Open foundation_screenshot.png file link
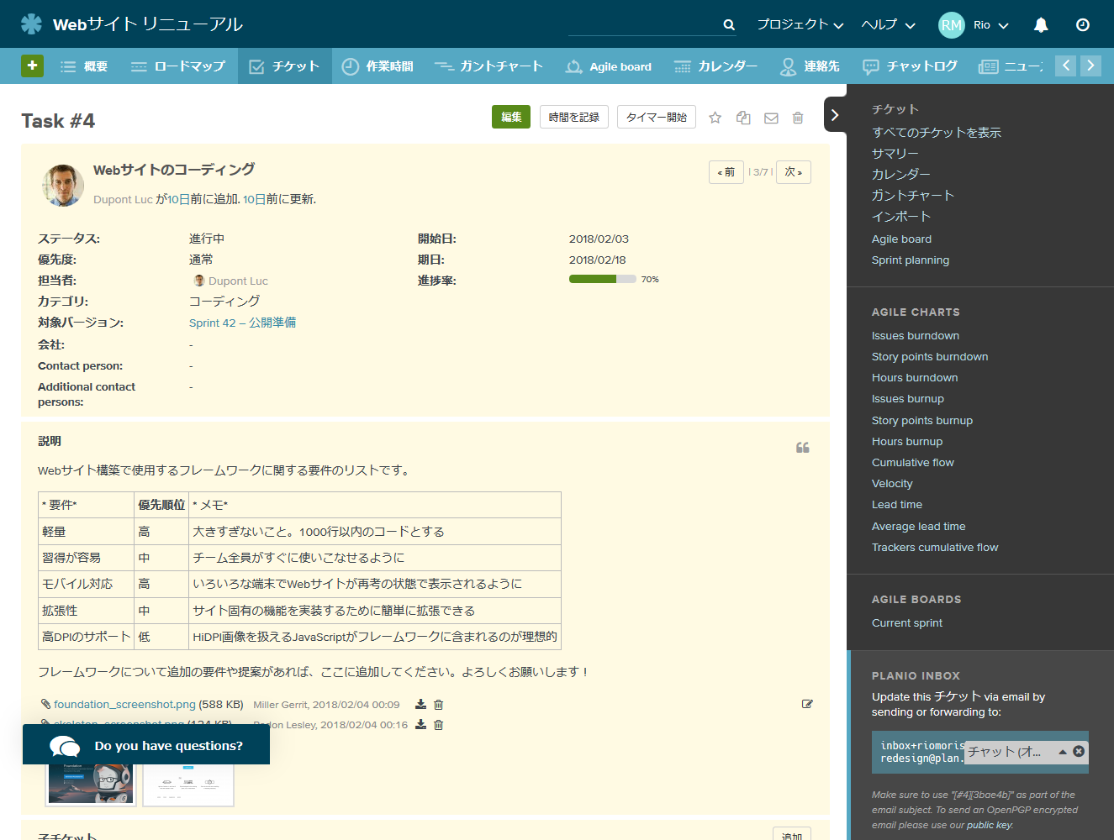The image size is (1114, 840). (x=124, y=705)
